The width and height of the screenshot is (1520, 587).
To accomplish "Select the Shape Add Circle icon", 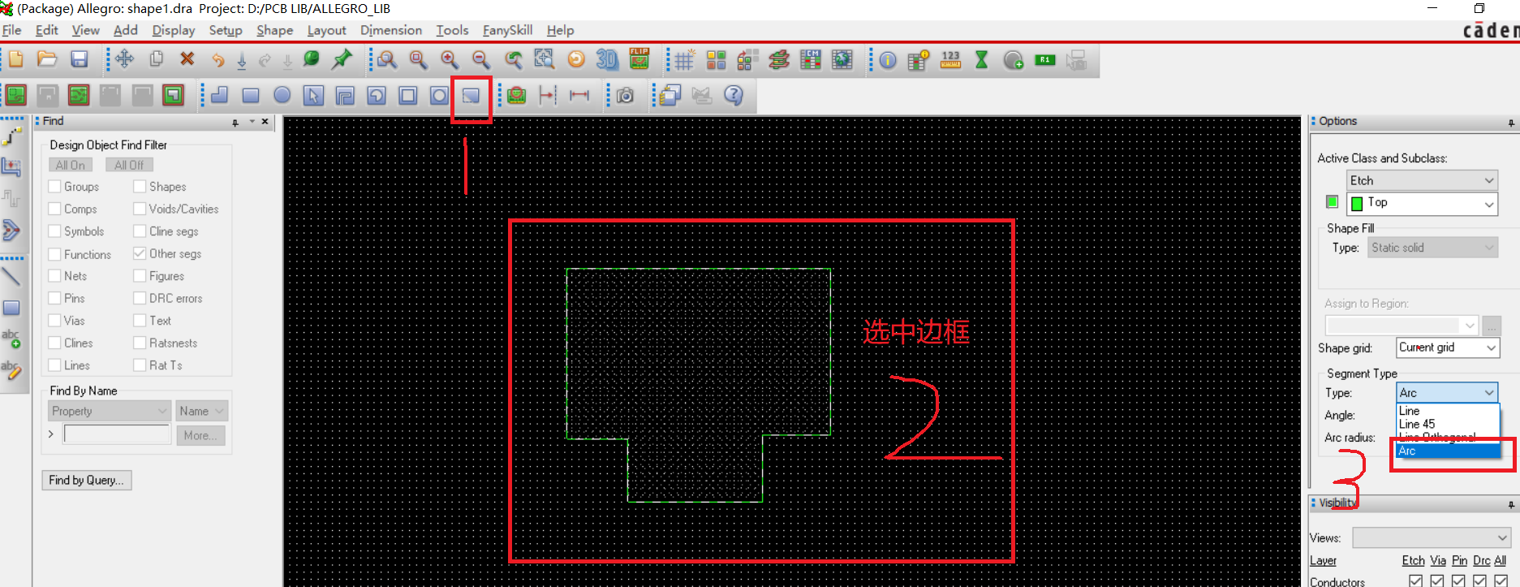I will (282, 95).
